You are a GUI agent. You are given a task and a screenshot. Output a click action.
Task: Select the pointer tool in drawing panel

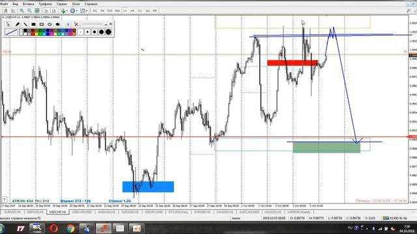(x=8, y=24)
